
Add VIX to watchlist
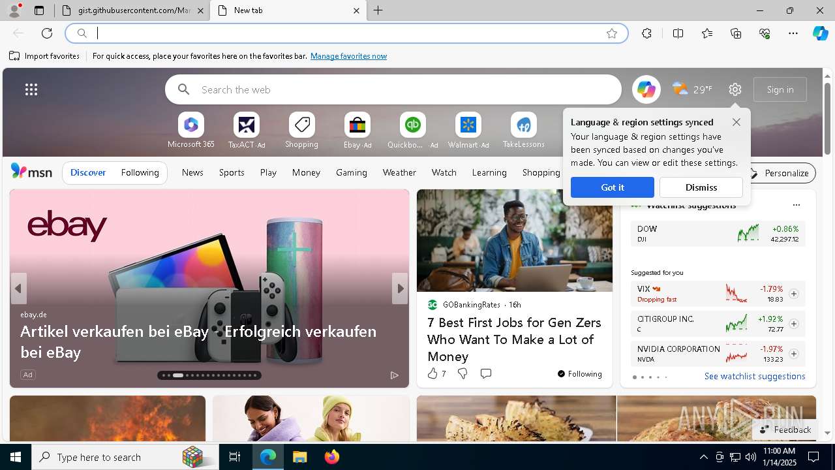tap(794, 294)
